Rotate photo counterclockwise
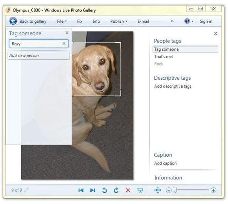Image resolution: width=228 pixels, height=204 pixels. point(104,190)
